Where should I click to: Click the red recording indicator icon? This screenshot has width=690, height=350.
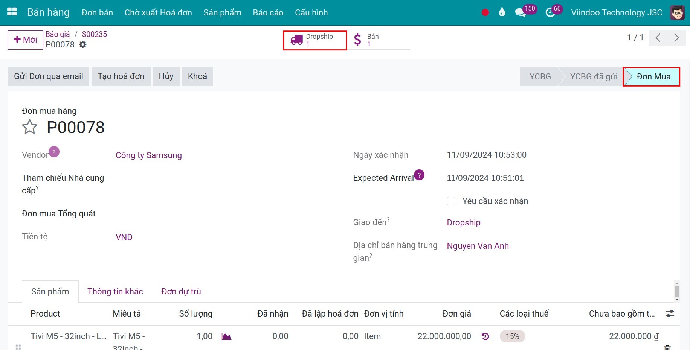point(485,12)
